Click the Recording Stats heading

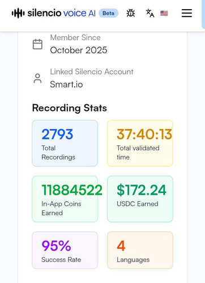click(70, 108)
